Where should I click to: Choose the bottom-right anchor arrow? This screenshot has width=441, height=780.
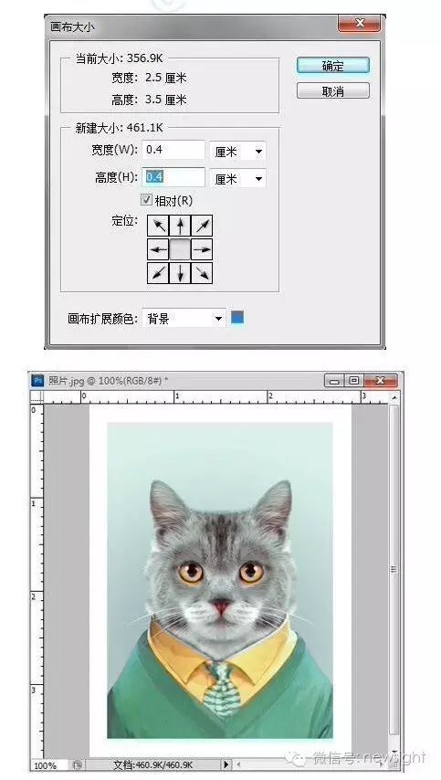pos(202,272)
